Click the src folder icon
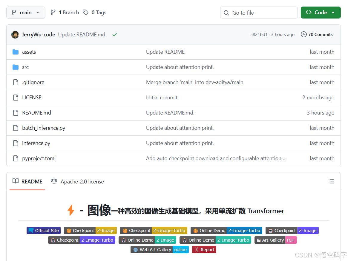The height and width of the screenshot is (261, 348). coord(16,67)
